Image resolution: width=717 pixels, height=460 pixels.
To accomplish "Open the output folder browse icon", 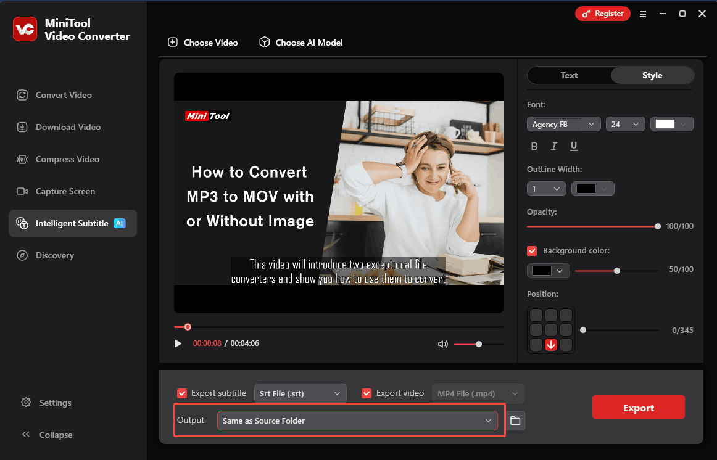I will [515, 421].
